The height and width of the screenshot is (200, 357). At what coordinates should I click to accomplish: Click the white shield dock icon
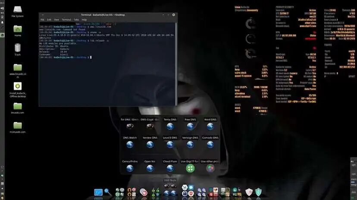(x=249, y=192)
